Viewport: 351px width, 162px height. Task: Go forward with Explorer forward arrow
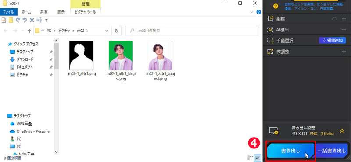(x=15, y=31)
